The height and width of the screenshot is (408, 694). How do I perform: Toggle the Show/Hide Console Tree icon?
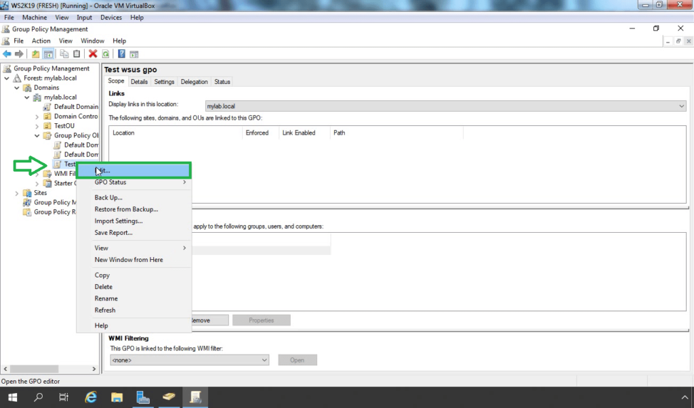(48, 54)
